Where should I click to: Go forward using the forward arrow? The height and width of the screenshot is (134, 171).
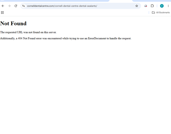click(9, 6)
